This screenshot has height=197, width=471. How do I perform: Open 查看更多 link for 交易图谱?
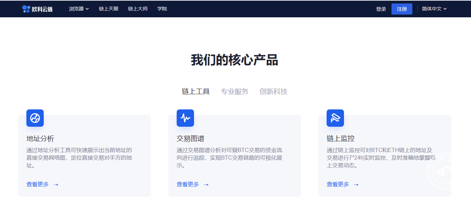188,184
